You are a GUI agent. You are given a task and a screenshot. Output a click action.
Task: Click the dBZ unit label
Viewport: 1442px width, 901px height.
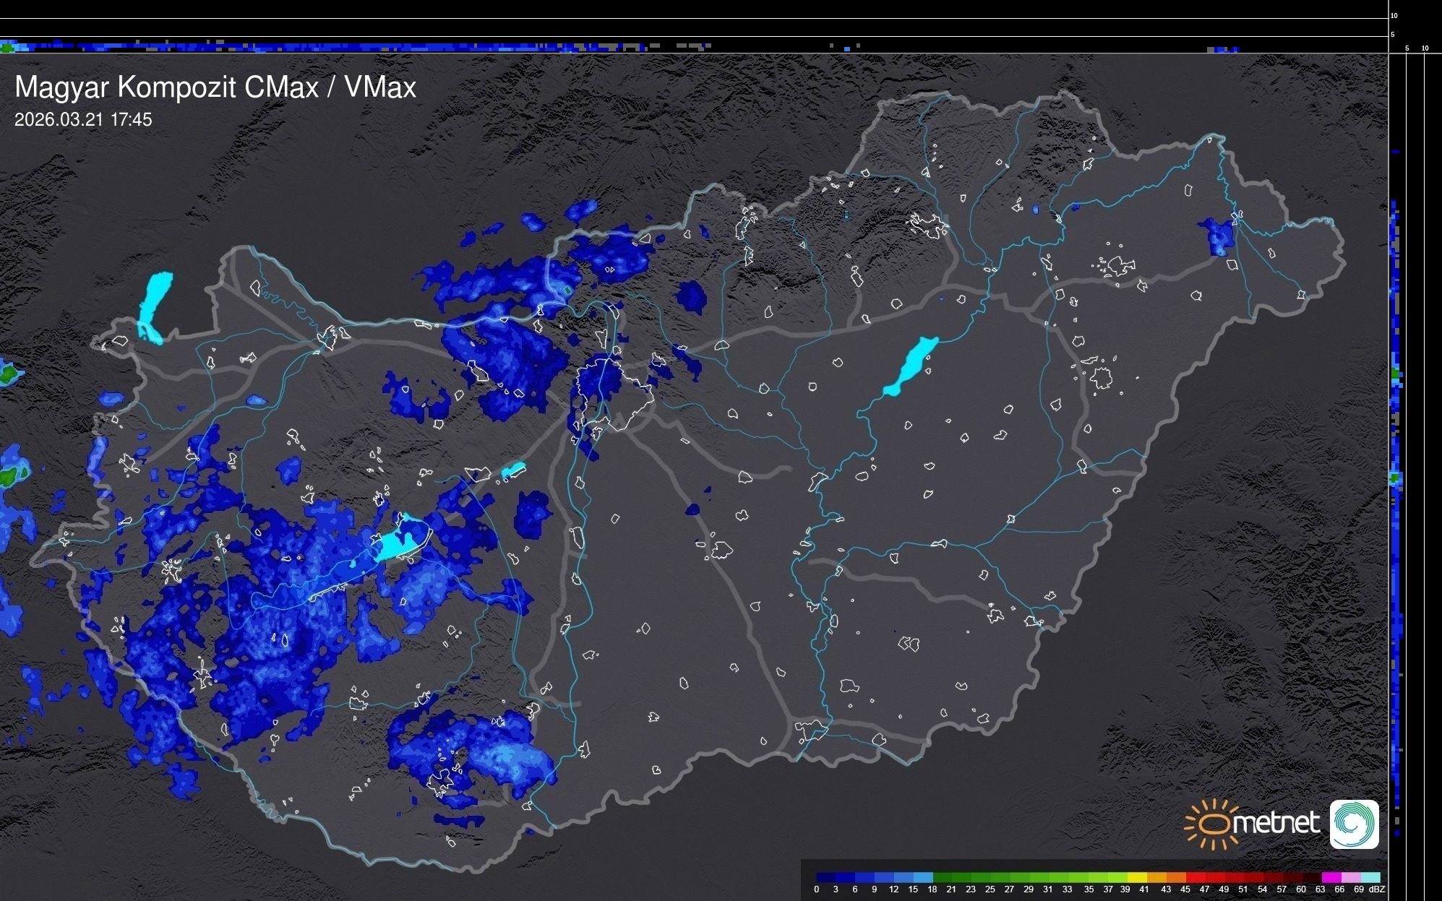(1376, 889)
